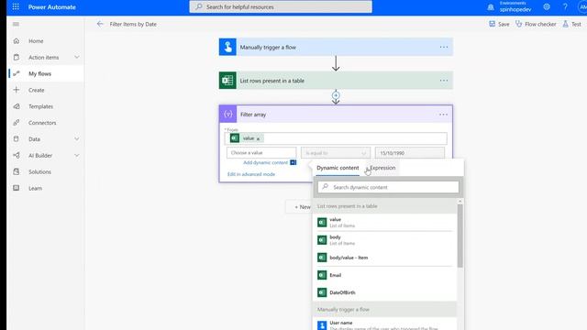Focus the Search dynamic content field

388,187
